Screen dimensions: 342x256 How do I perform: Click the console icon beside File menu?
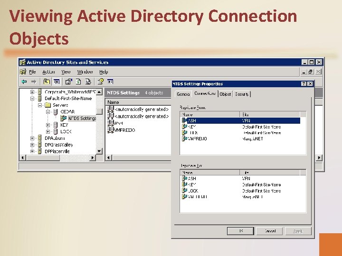pyautogui.click(x=23, y=72)
